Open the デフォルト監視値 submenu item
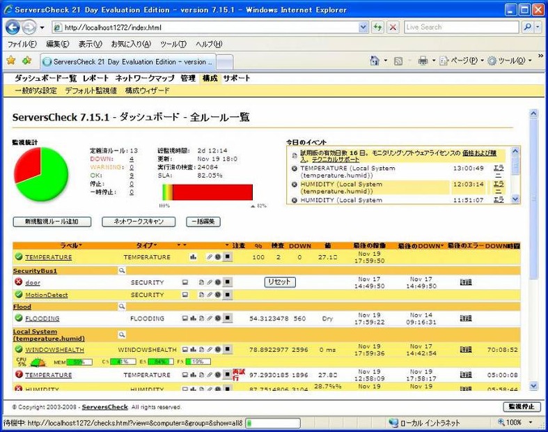 coord(91,91)
